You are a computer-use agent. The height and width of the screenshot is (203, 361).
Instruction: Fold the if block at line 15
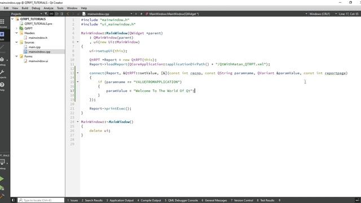(78, 82)
